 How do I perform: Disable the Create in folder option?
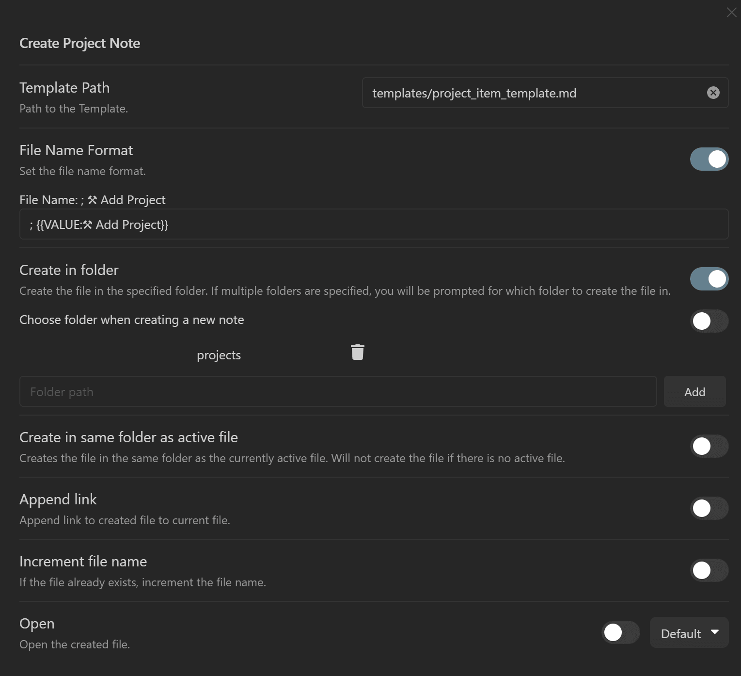click(709, 279)
